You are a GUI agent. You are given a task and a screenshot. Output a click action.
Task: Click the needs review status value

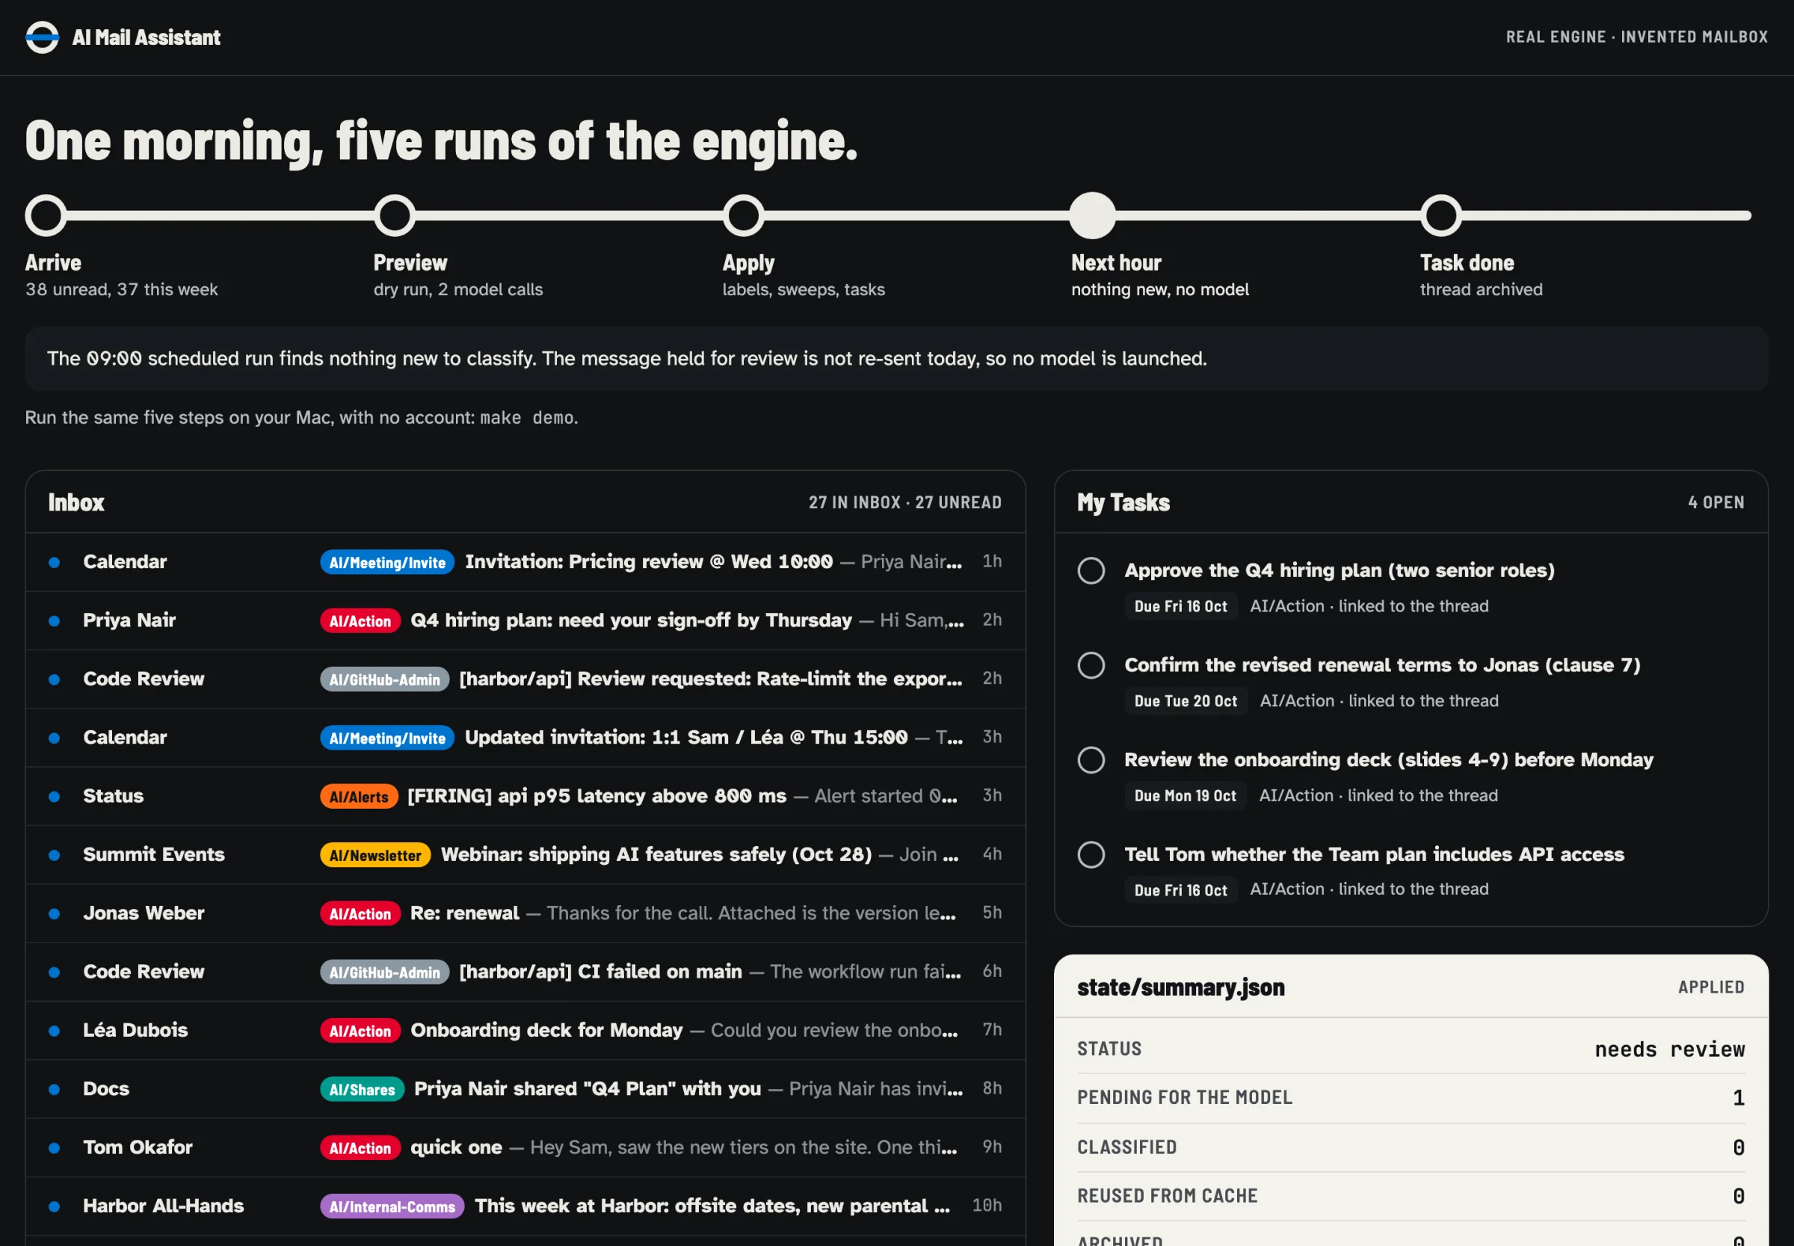(1669, 1049)
